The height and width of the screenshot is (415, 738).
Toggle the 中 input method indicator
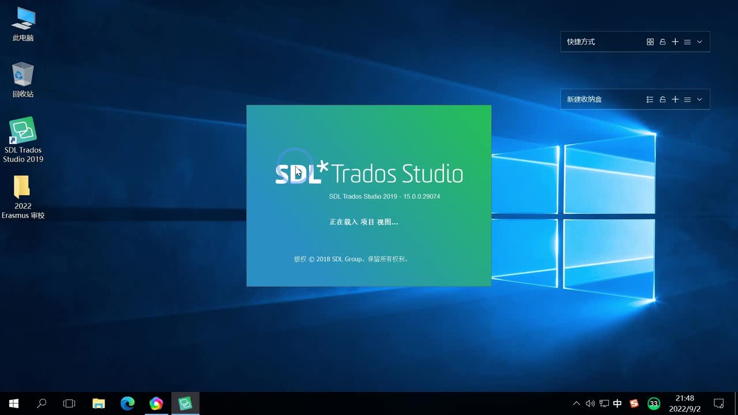617,403
